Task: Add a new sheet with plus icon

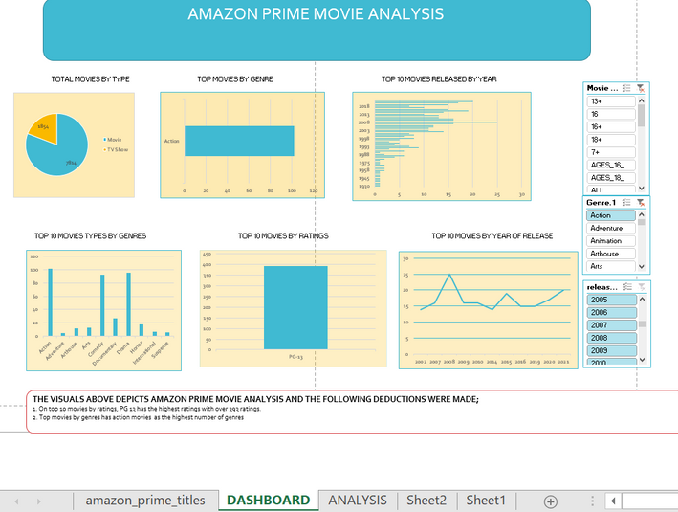Action: [551, 501]
